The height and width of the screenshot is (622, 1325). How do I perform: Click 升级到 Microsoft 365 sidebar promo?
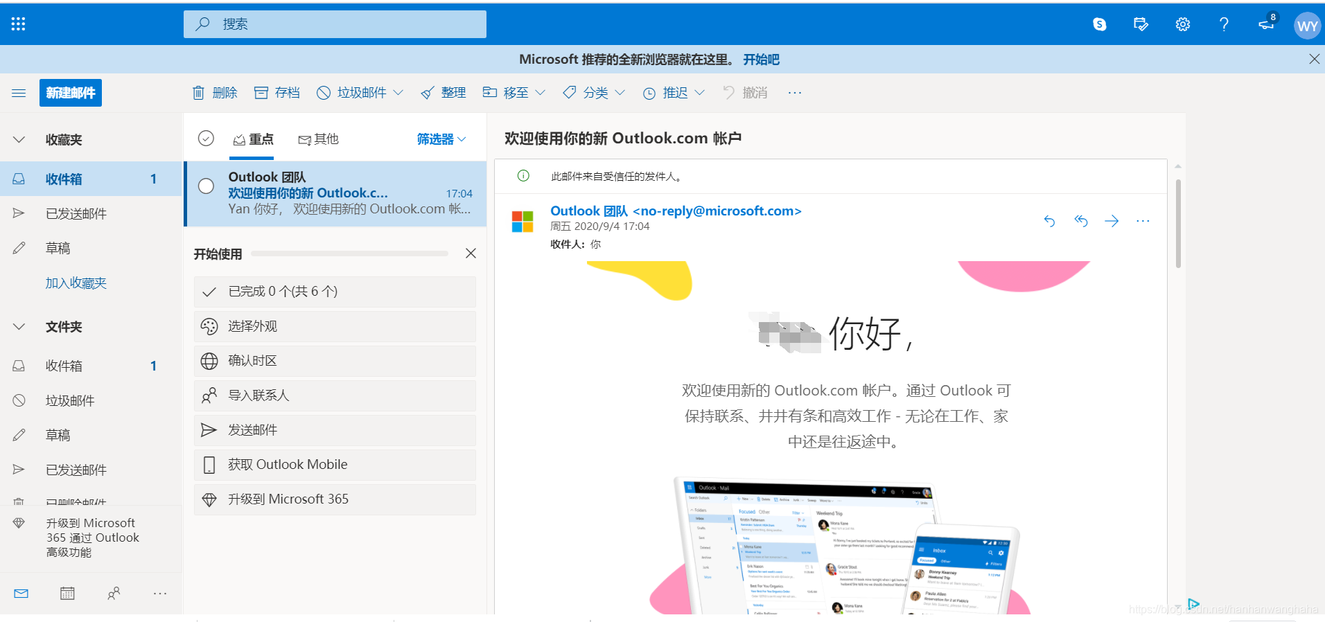point(91,537)
